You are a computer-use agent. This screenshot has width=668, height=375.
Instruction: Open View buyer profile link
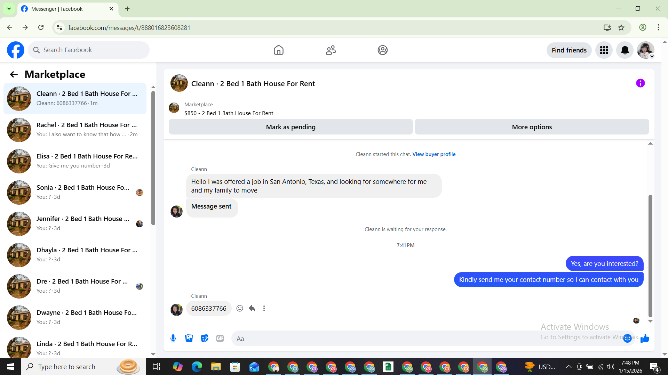[434, 154]
